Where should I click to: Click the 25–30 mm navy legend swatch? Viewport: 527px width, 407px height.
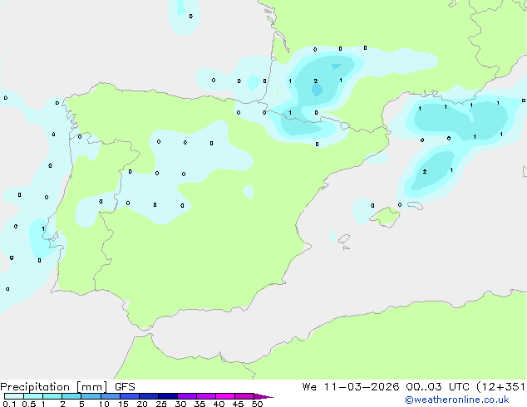pos(168,396)
